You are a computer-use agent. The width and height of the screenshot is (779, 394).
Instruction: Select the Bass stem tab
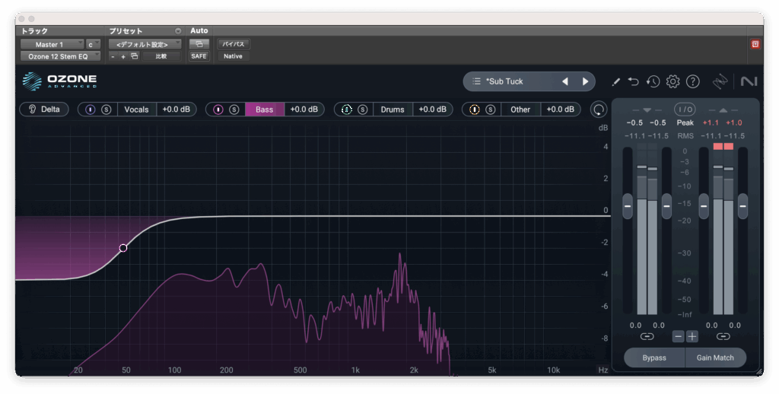(264, 110)
